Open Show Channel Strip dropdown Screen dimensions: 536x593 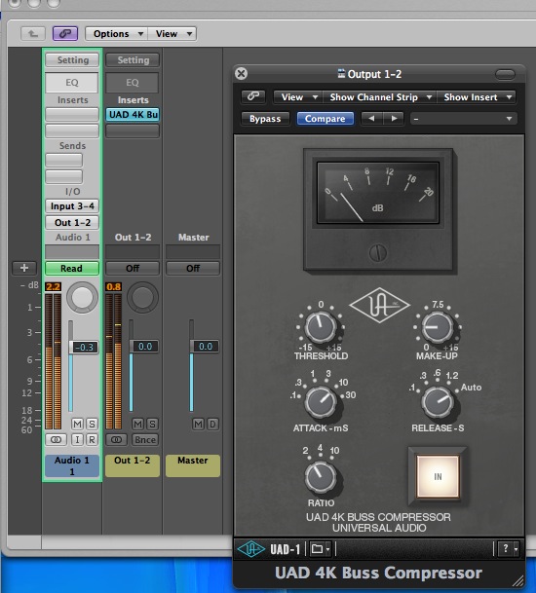tap(380, 96)
